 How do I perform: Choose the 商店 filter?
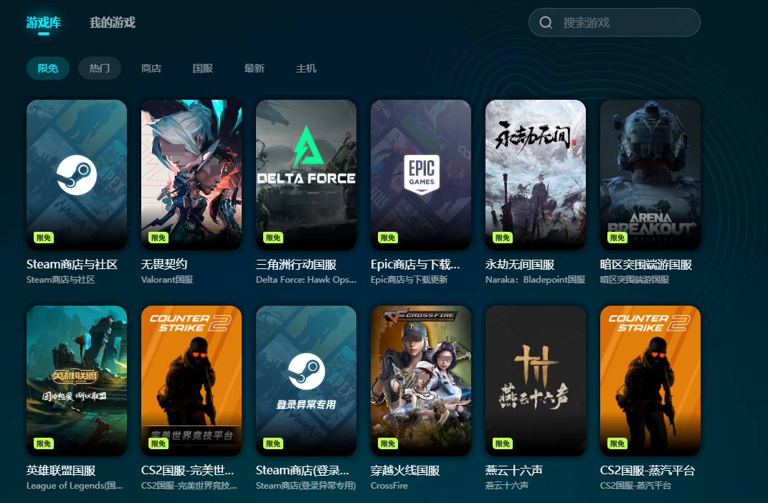pyautogui.click(x=151, y=68)
